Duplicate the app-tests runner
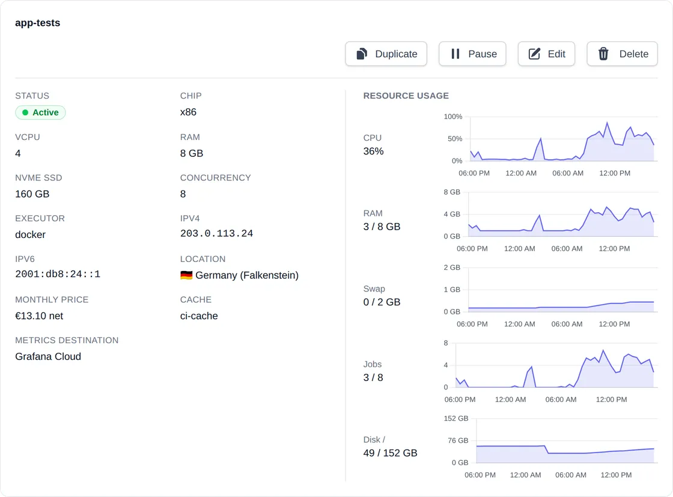 [x=386, y=53]
